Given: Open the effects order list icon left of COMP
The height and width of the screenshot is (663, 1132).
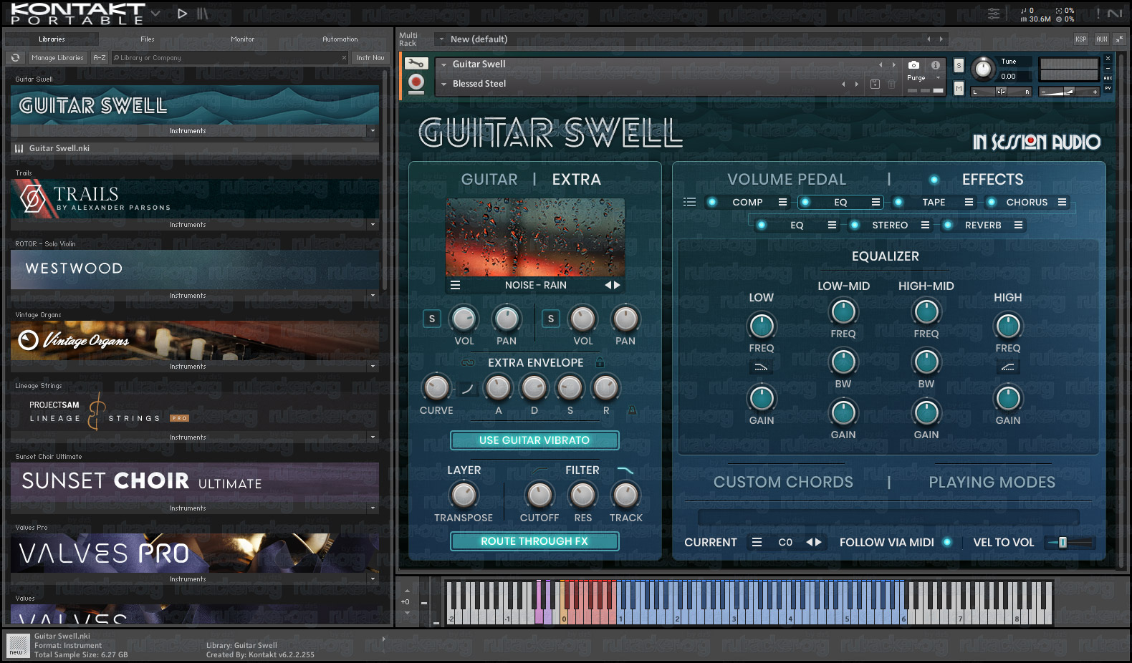Looking at the screenshot, I should coord(689,202).
